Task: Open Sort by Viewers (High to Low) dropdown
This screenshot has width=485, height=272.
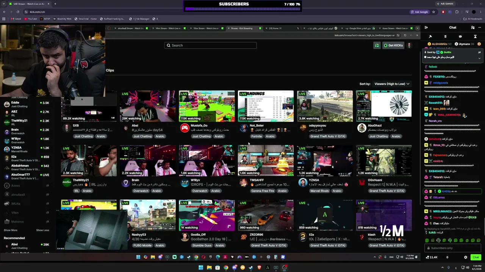Action: coord(392,84)
